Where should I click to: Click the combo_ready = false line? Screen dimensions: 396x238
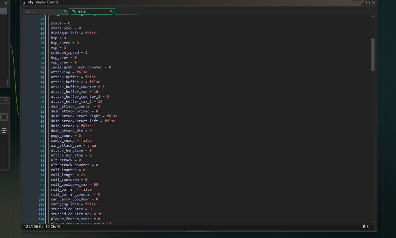[x=71, y=140]
